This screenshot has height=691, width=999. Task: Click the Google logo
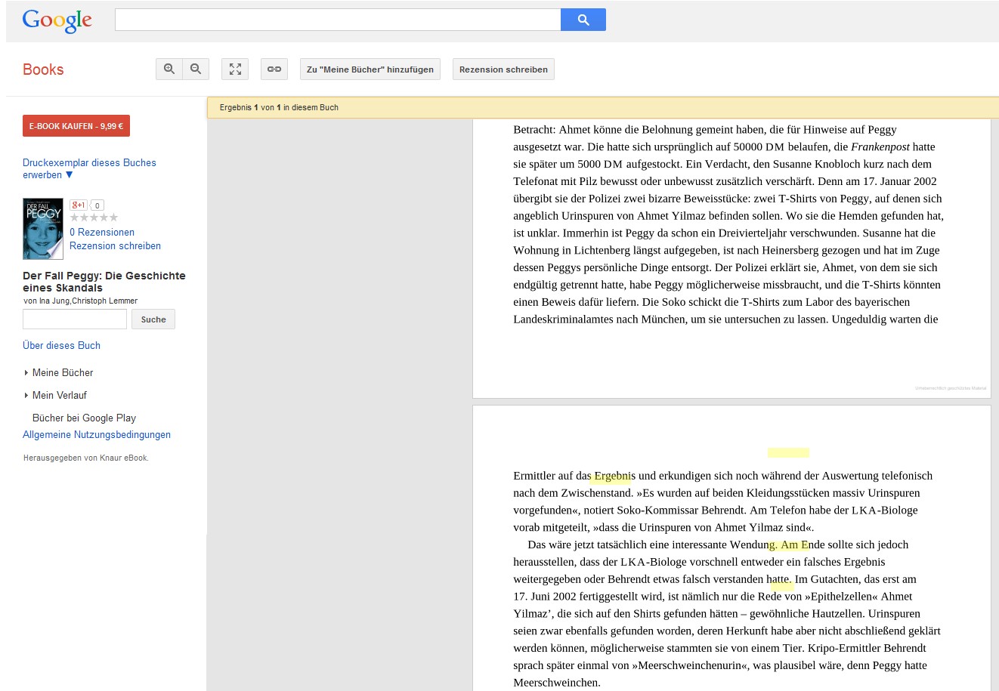[57, 20]
